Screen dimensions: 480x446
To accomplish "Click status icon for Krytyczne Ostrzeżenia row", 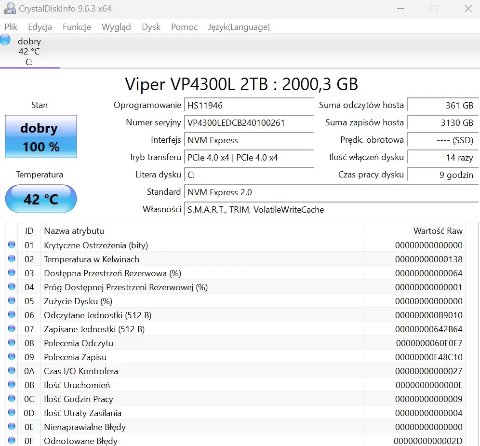I will 12,245.
